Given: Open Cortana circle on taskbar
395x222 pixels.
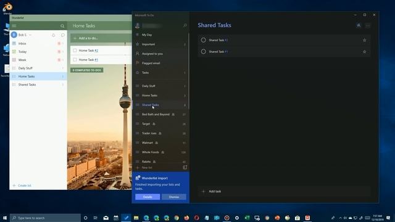Looking at the screenshot, I should 85,218.
